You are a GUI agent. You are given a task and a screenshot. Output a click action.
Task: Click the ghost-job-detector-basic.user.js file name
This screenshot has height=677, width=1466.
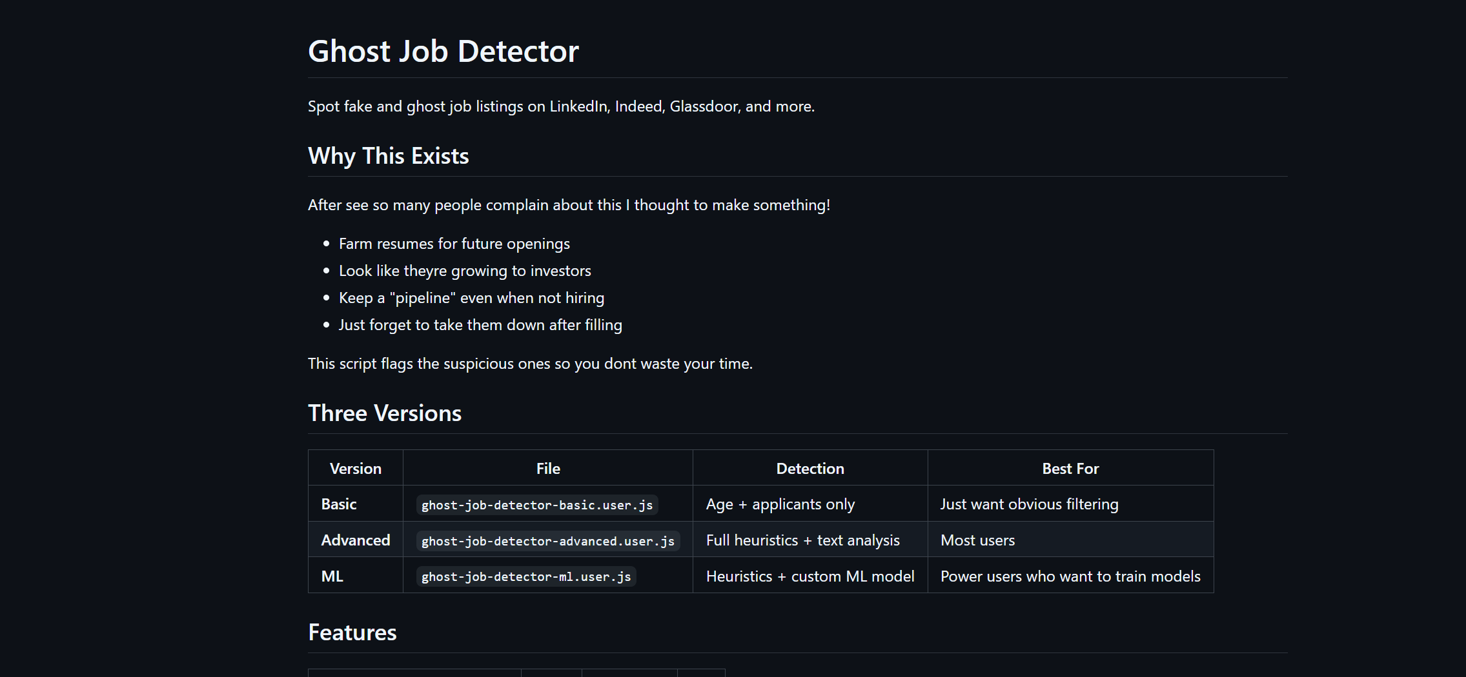click(x=536, y=505)
